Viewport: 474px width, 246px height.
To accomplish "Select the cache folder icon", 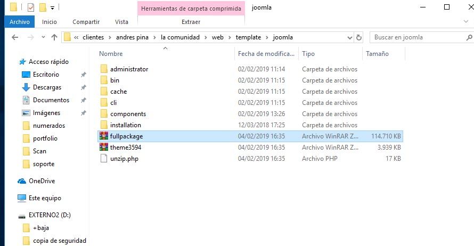I will (x=104, y=91).
